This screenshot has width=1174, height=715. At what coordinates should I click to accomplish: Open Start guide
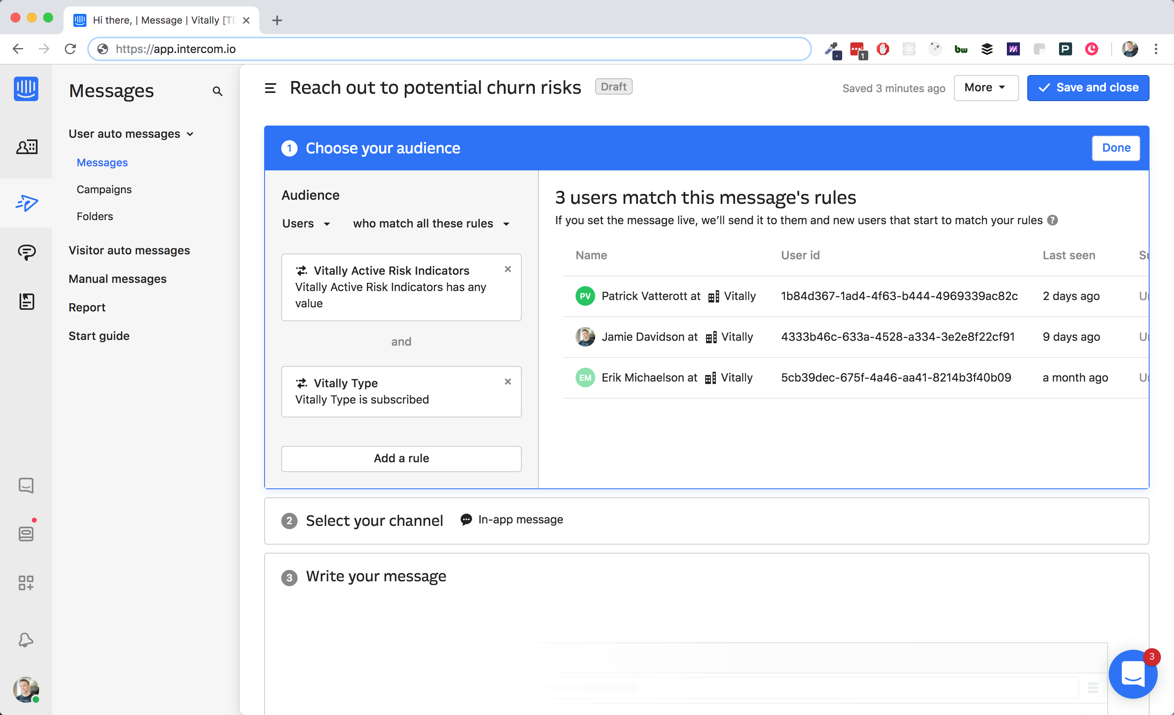(x=99, y=336)
